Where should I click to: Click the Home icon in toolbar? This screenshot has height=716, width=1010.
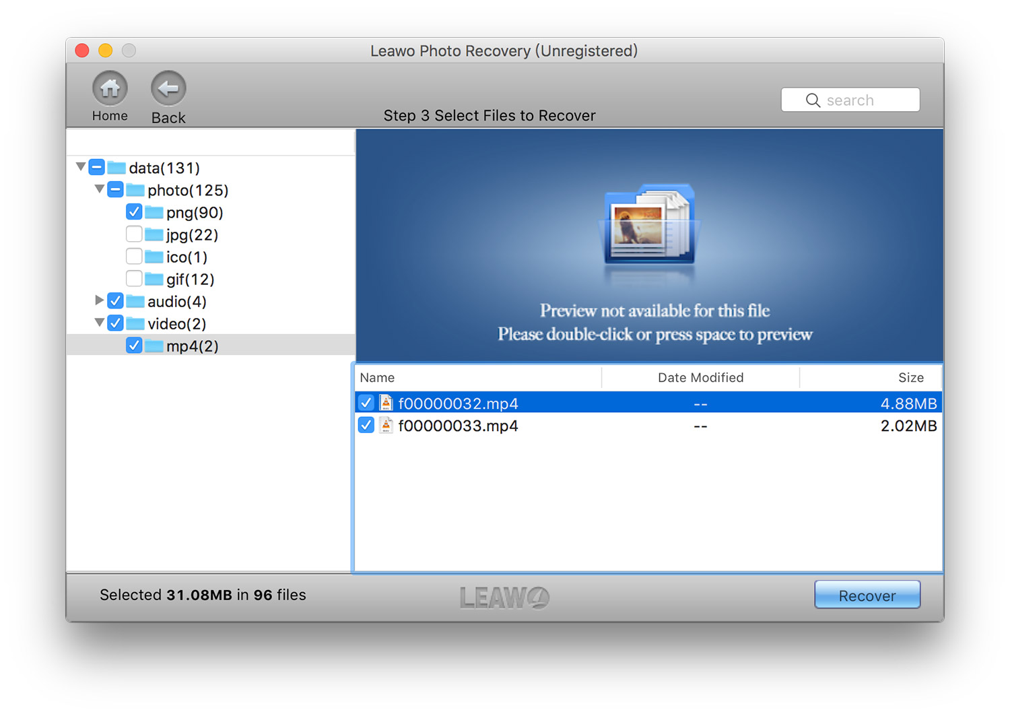110,88
